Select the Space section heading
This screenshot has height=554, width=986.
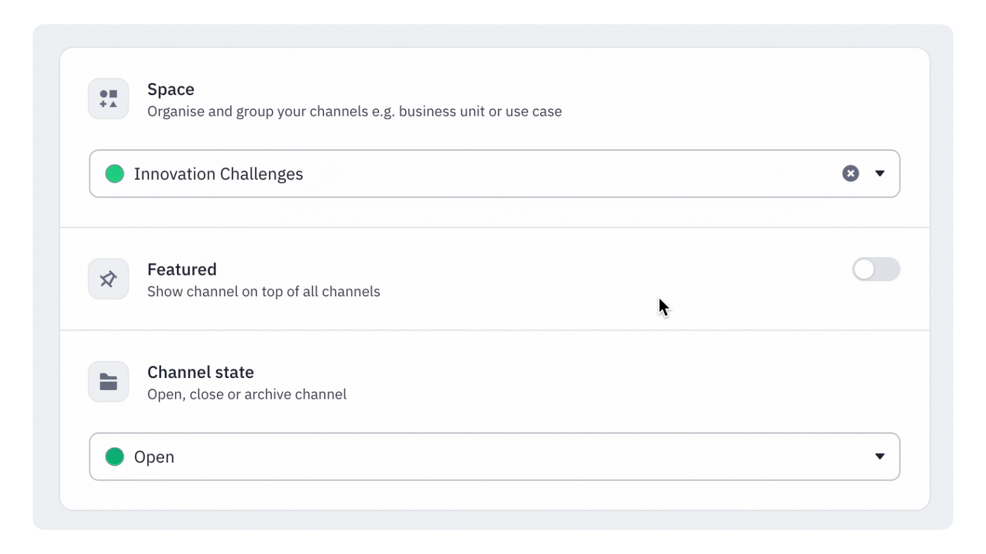(x=171, y=89)
